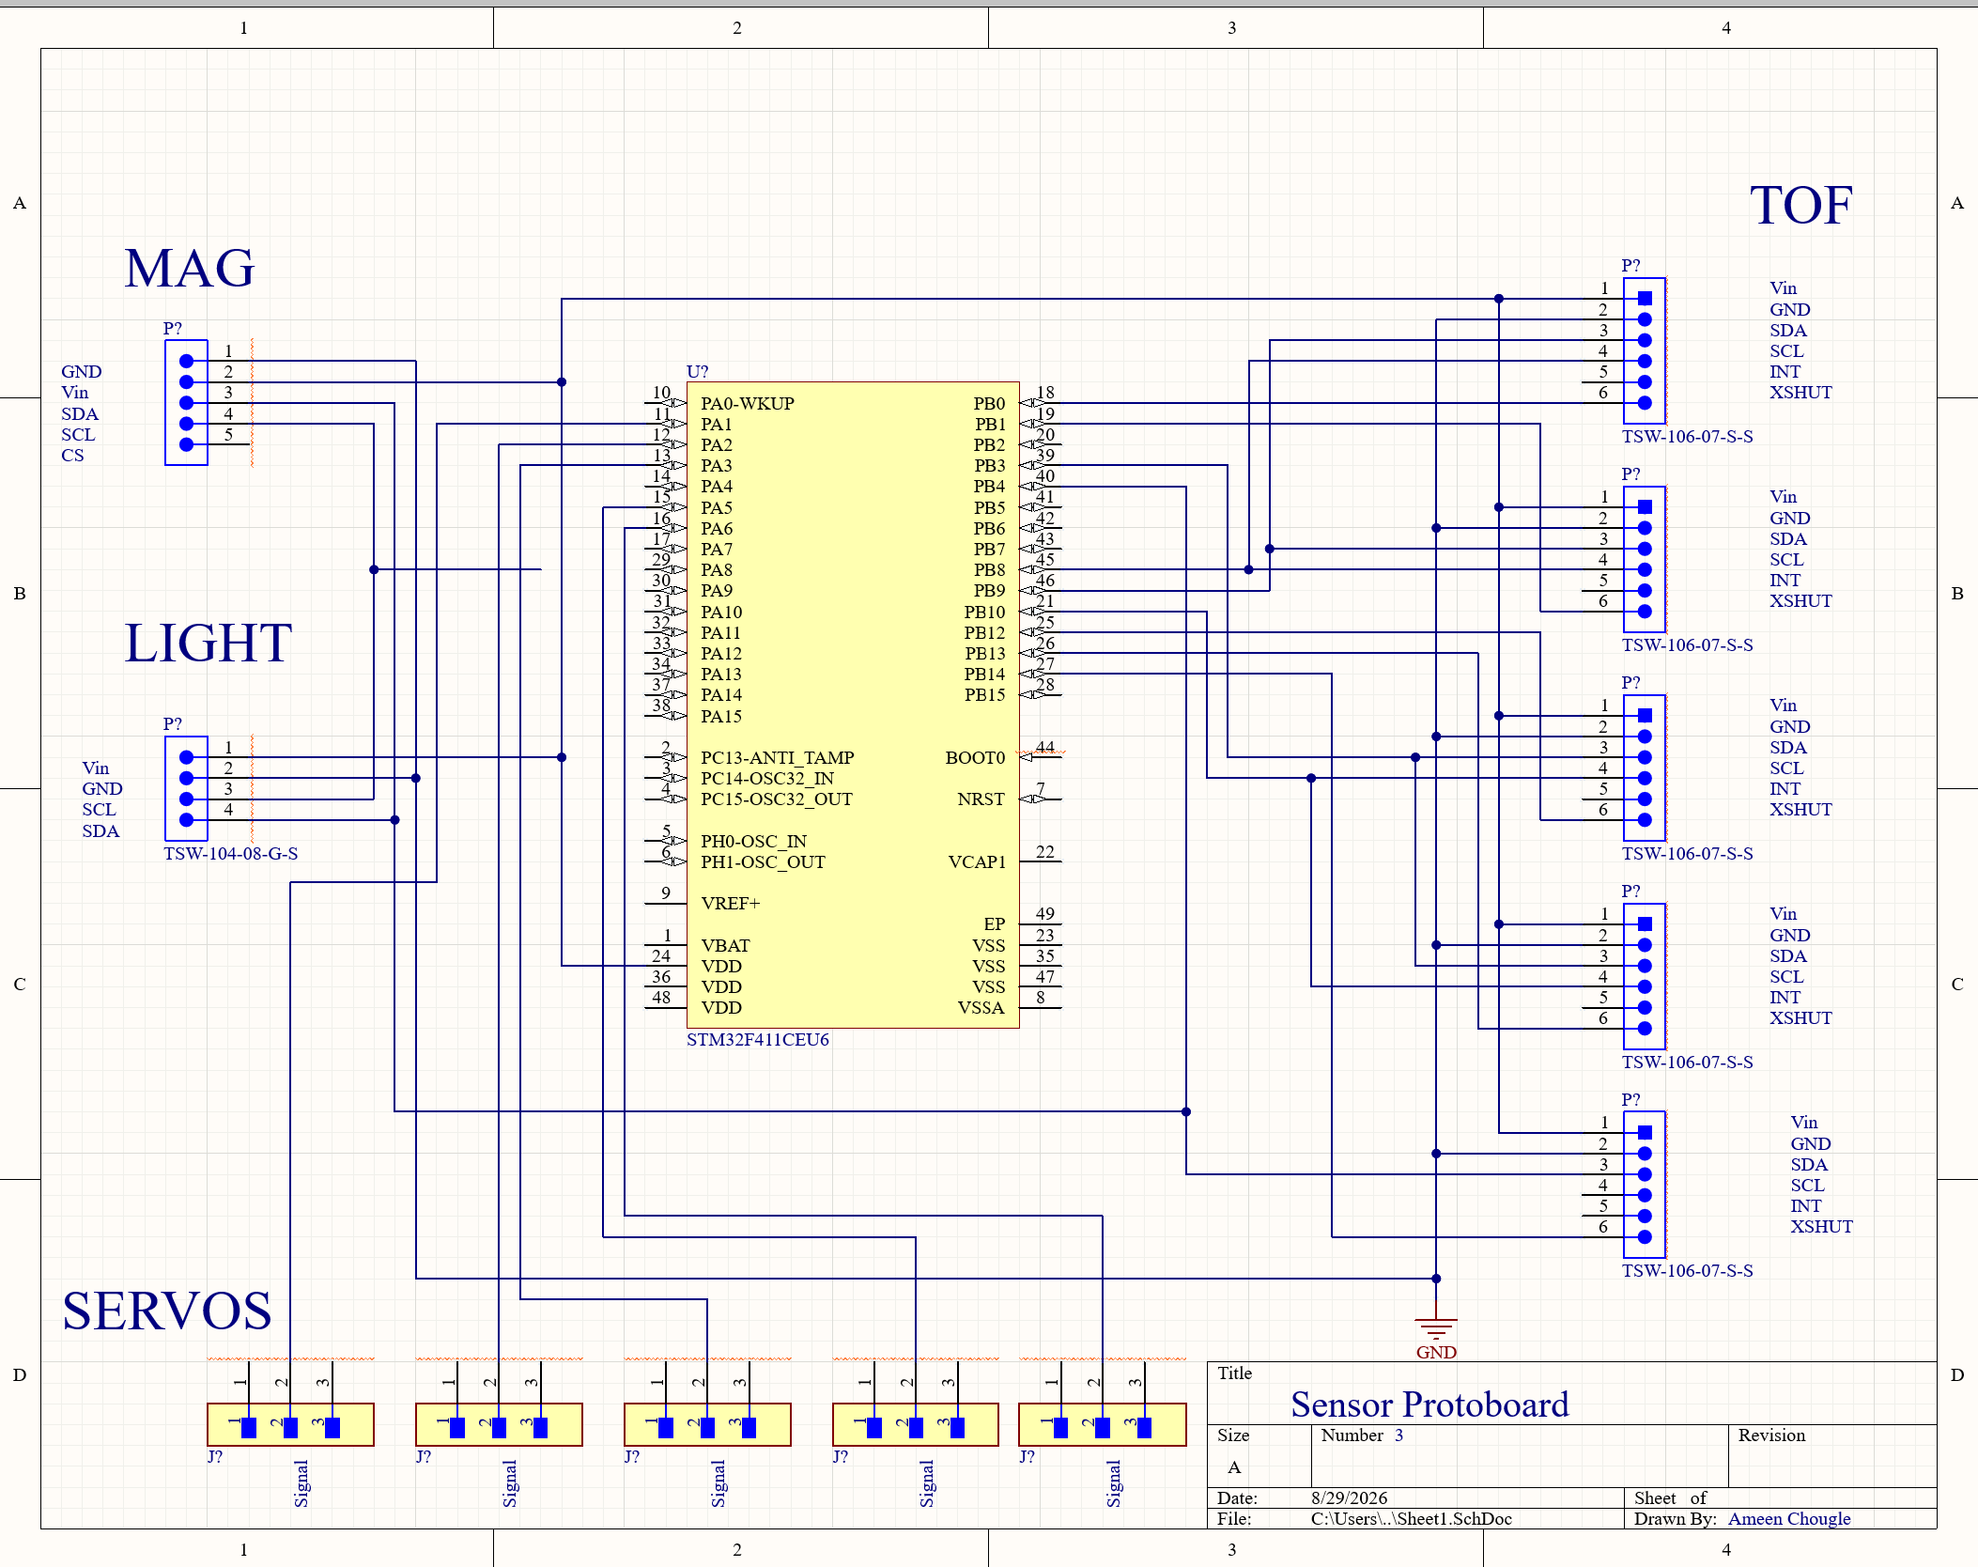Select the MAG five-pin header symbol
The width and height of the screenshot is (1978, 1567).
[x=186, y=403]
